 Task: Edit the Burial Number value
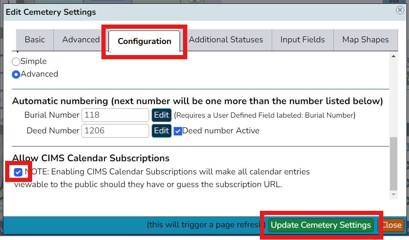coord(161,115)
